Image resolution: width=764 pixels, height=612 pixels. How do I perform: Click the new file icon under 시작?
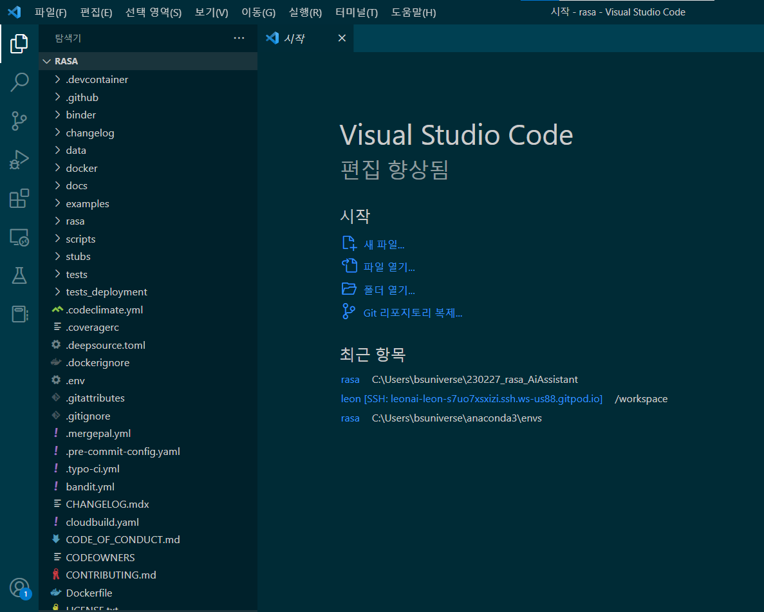point(349,243)
